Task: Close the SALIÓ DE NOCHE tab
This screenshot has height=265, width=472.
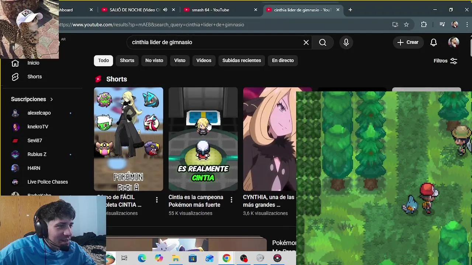Action: point(173,10)
